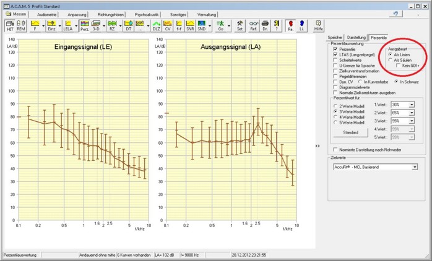Expand the dropdown arrow next to SND icon
The image size is (432, 261).
[210, 26]
